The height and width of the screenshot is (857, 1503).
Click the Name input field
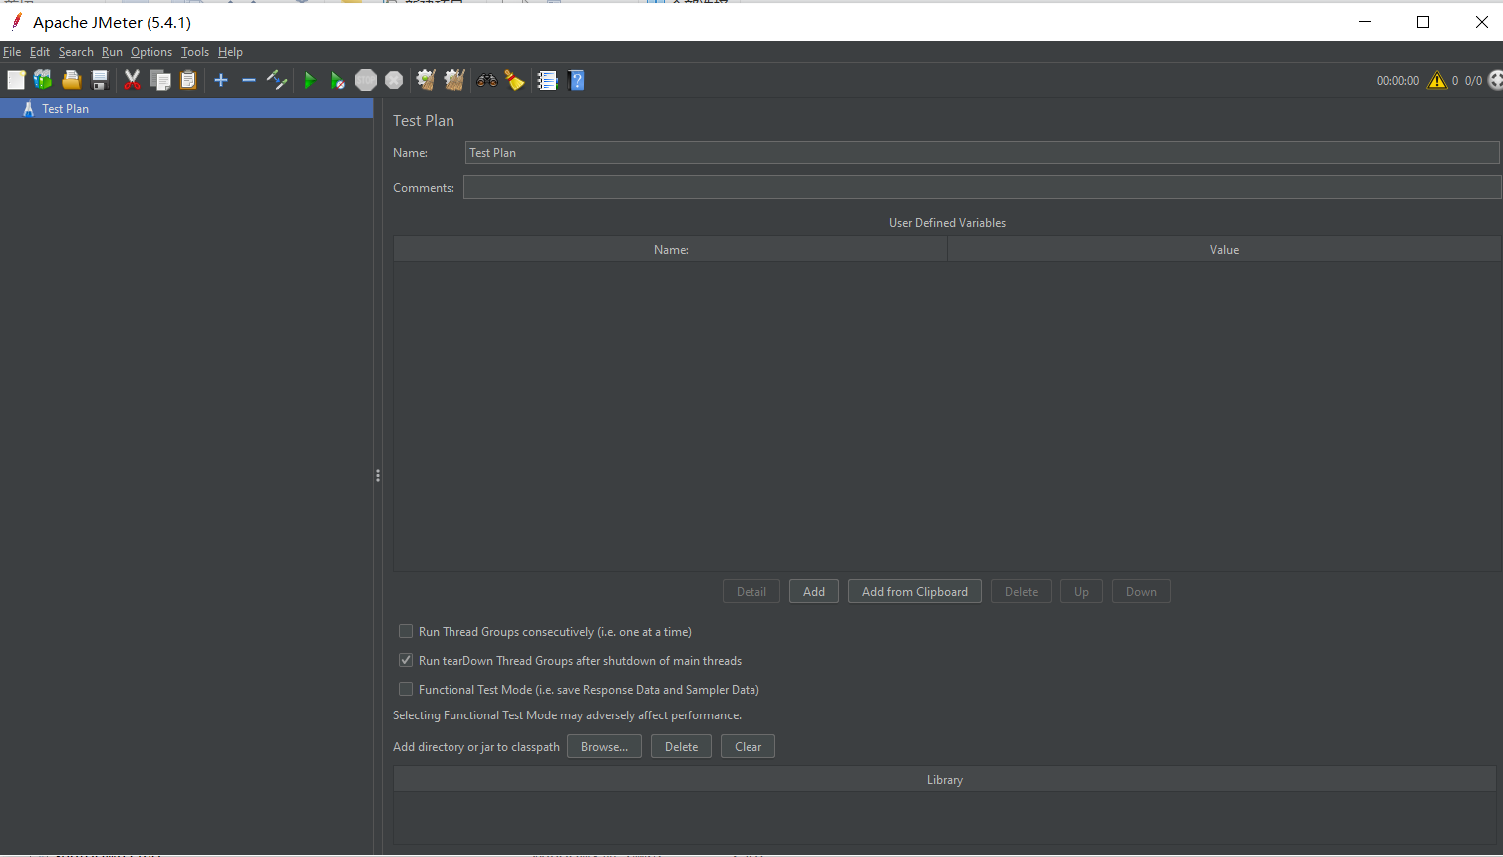click(982, 152)
